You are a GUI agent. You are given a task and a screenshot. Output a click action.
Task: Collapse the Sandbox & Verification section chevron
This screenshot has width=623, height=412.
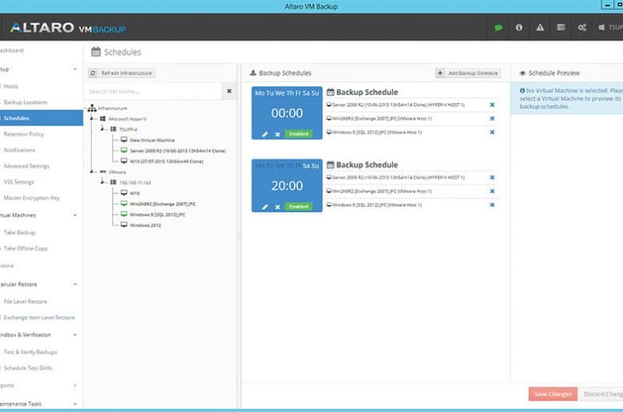click(75, 335)
